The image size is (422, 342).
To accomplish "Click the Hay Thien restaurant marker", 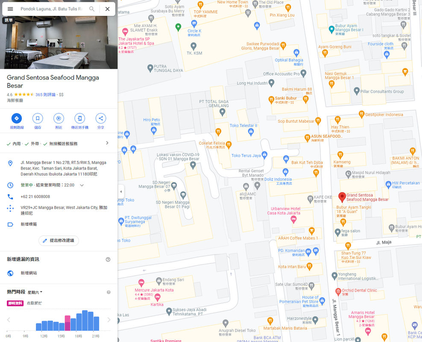I will pos(337,119).
